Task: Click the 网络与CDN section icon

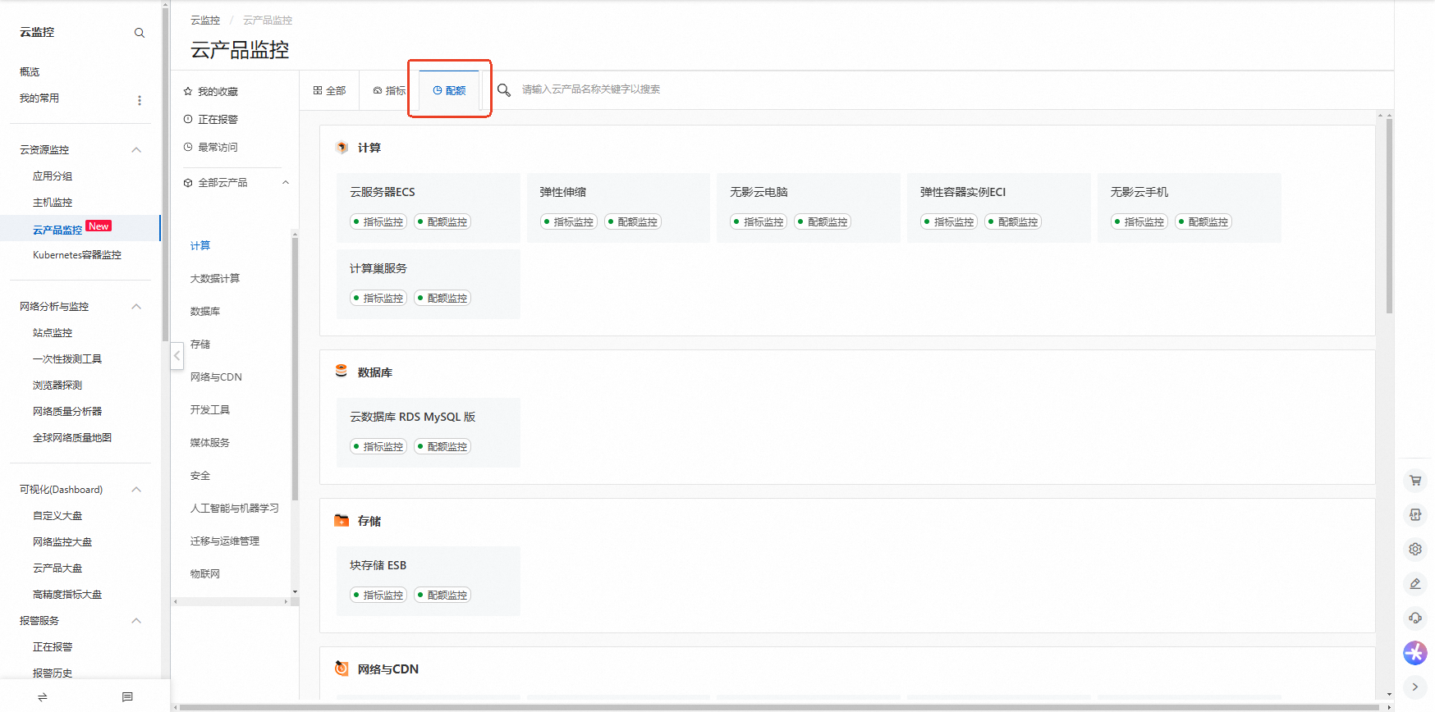Action: (342, 669)
